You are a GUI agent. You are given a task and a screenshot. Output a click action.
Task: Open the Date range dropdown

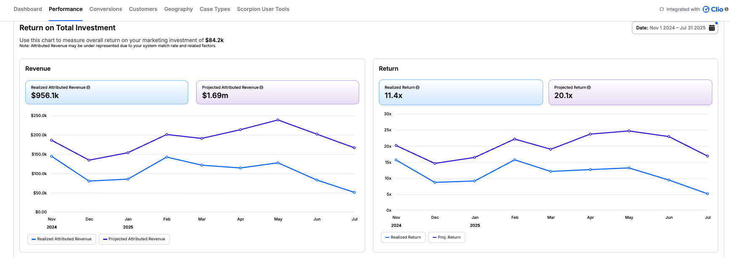pos(670,28)
